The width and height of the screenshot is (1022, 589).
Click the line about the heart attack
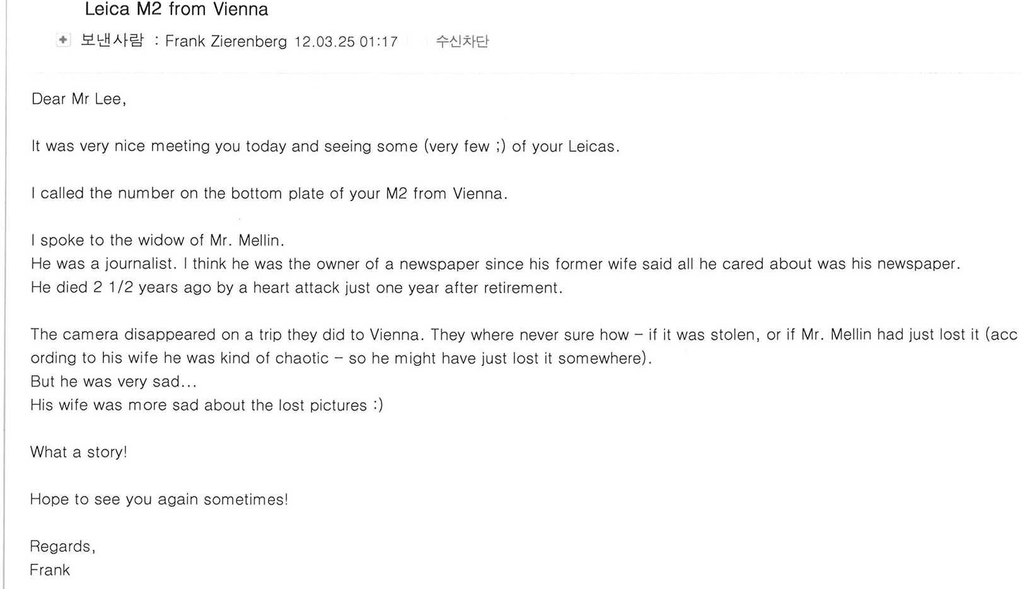296,288
